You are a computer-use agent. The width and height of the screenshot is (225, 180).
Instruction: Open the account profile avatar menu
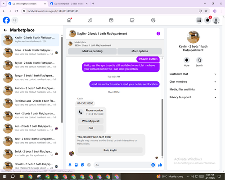(216, 20)
